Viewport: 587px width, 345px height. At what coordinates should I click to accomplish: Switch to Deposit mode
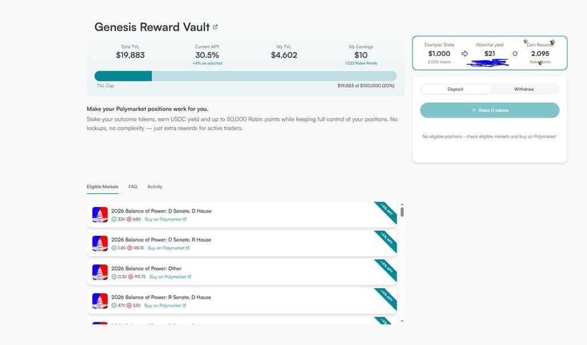tap(455, 89)
